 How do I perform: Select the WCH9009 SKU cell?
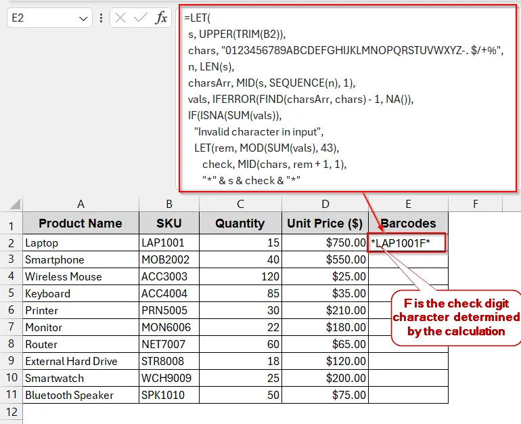pos(169,379)
